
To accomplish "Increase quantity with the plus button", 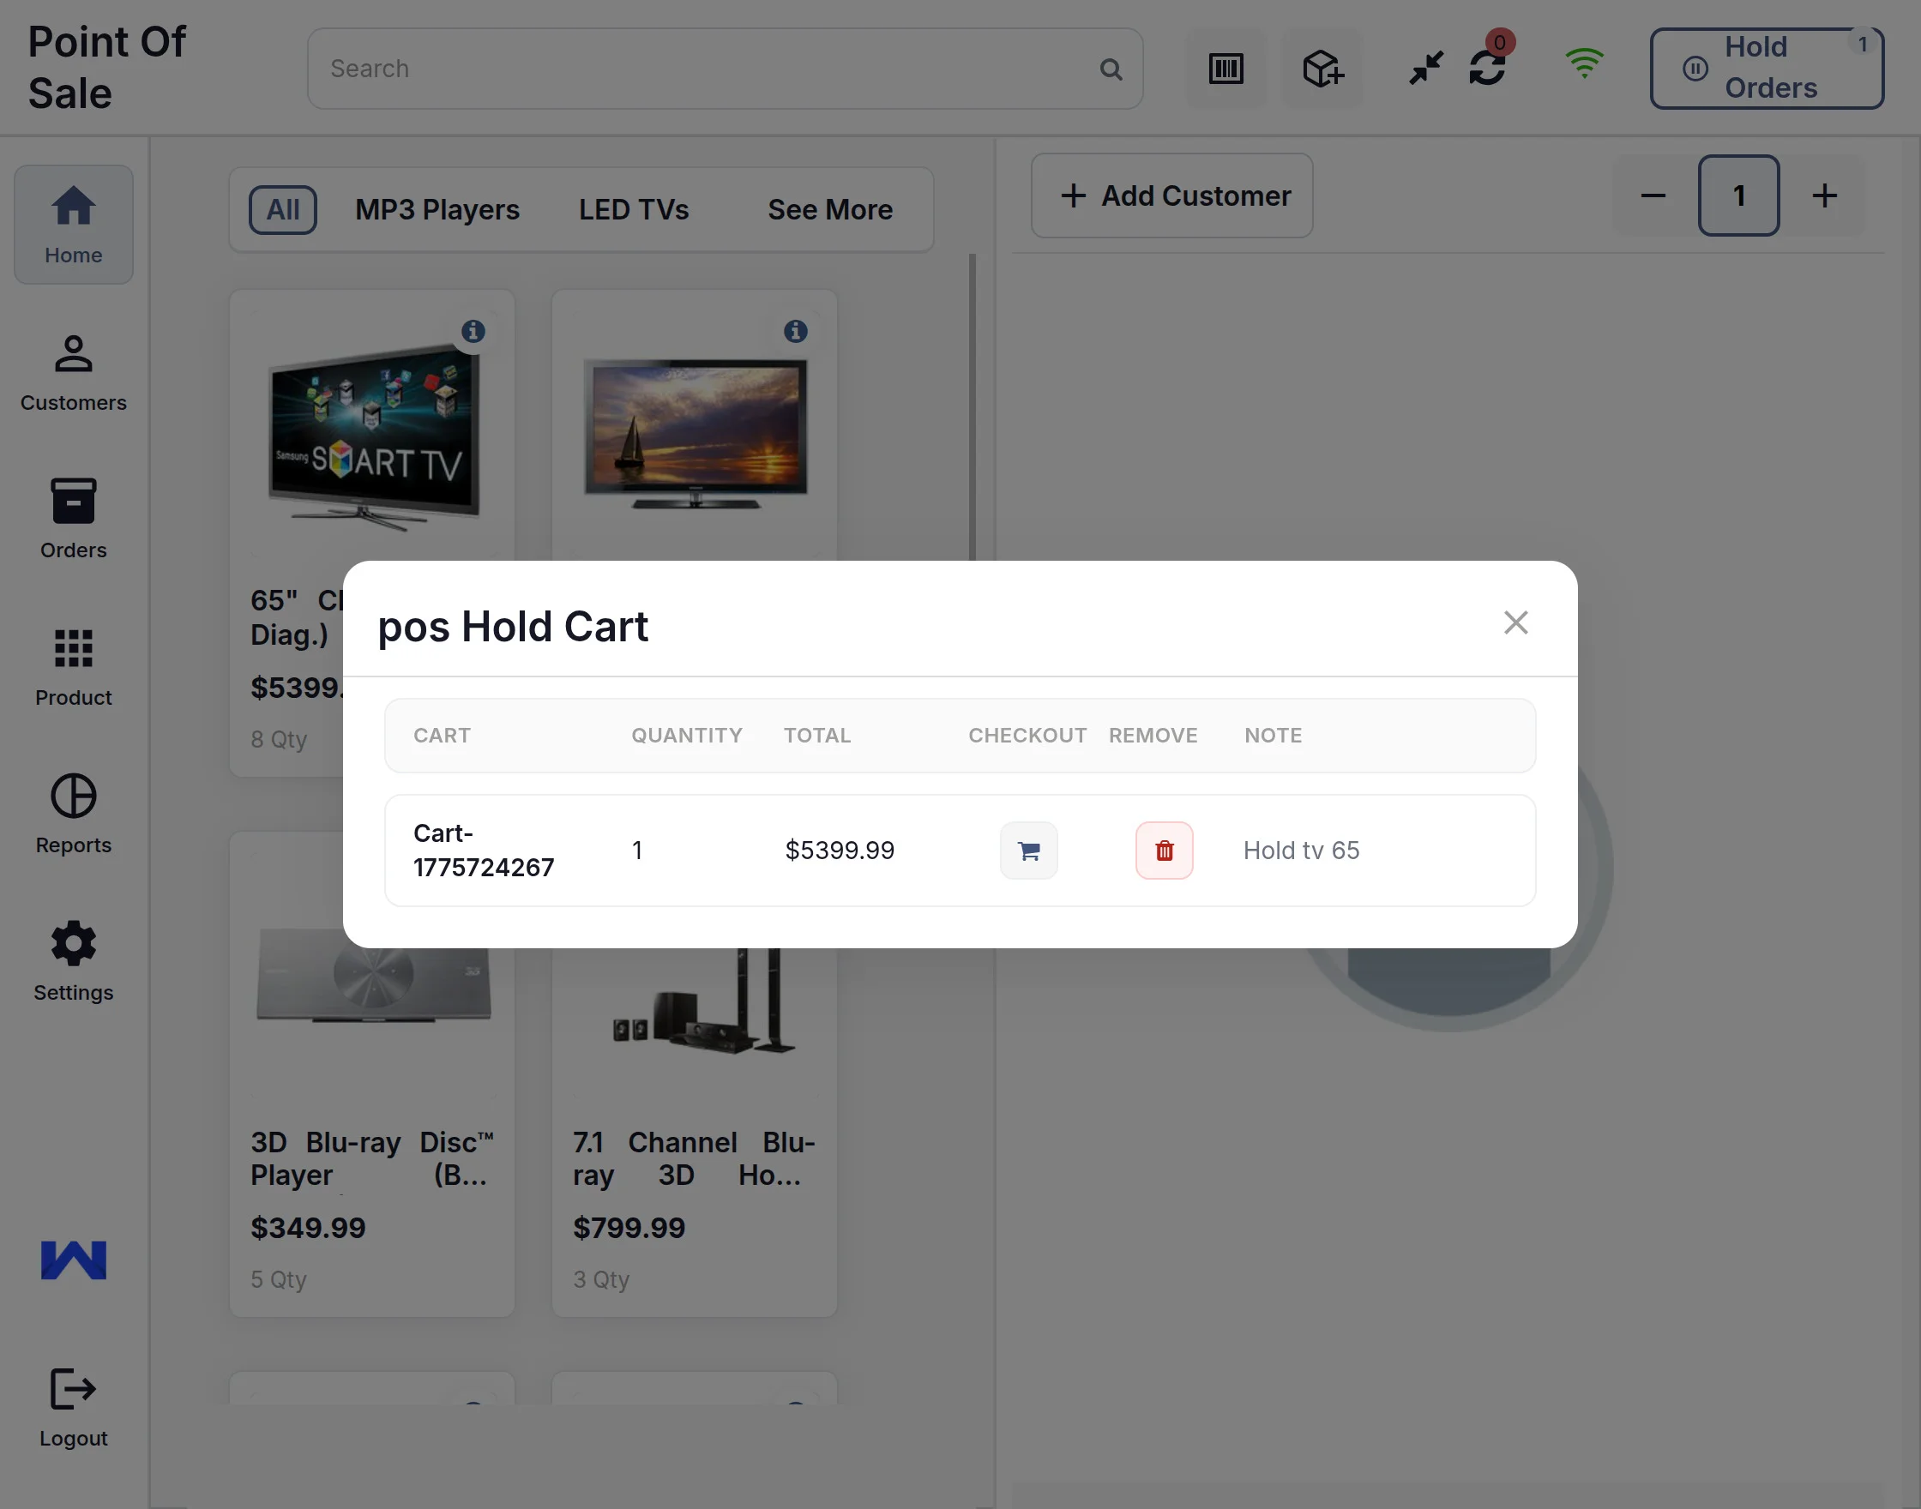I will click(x=1824, y=195).
